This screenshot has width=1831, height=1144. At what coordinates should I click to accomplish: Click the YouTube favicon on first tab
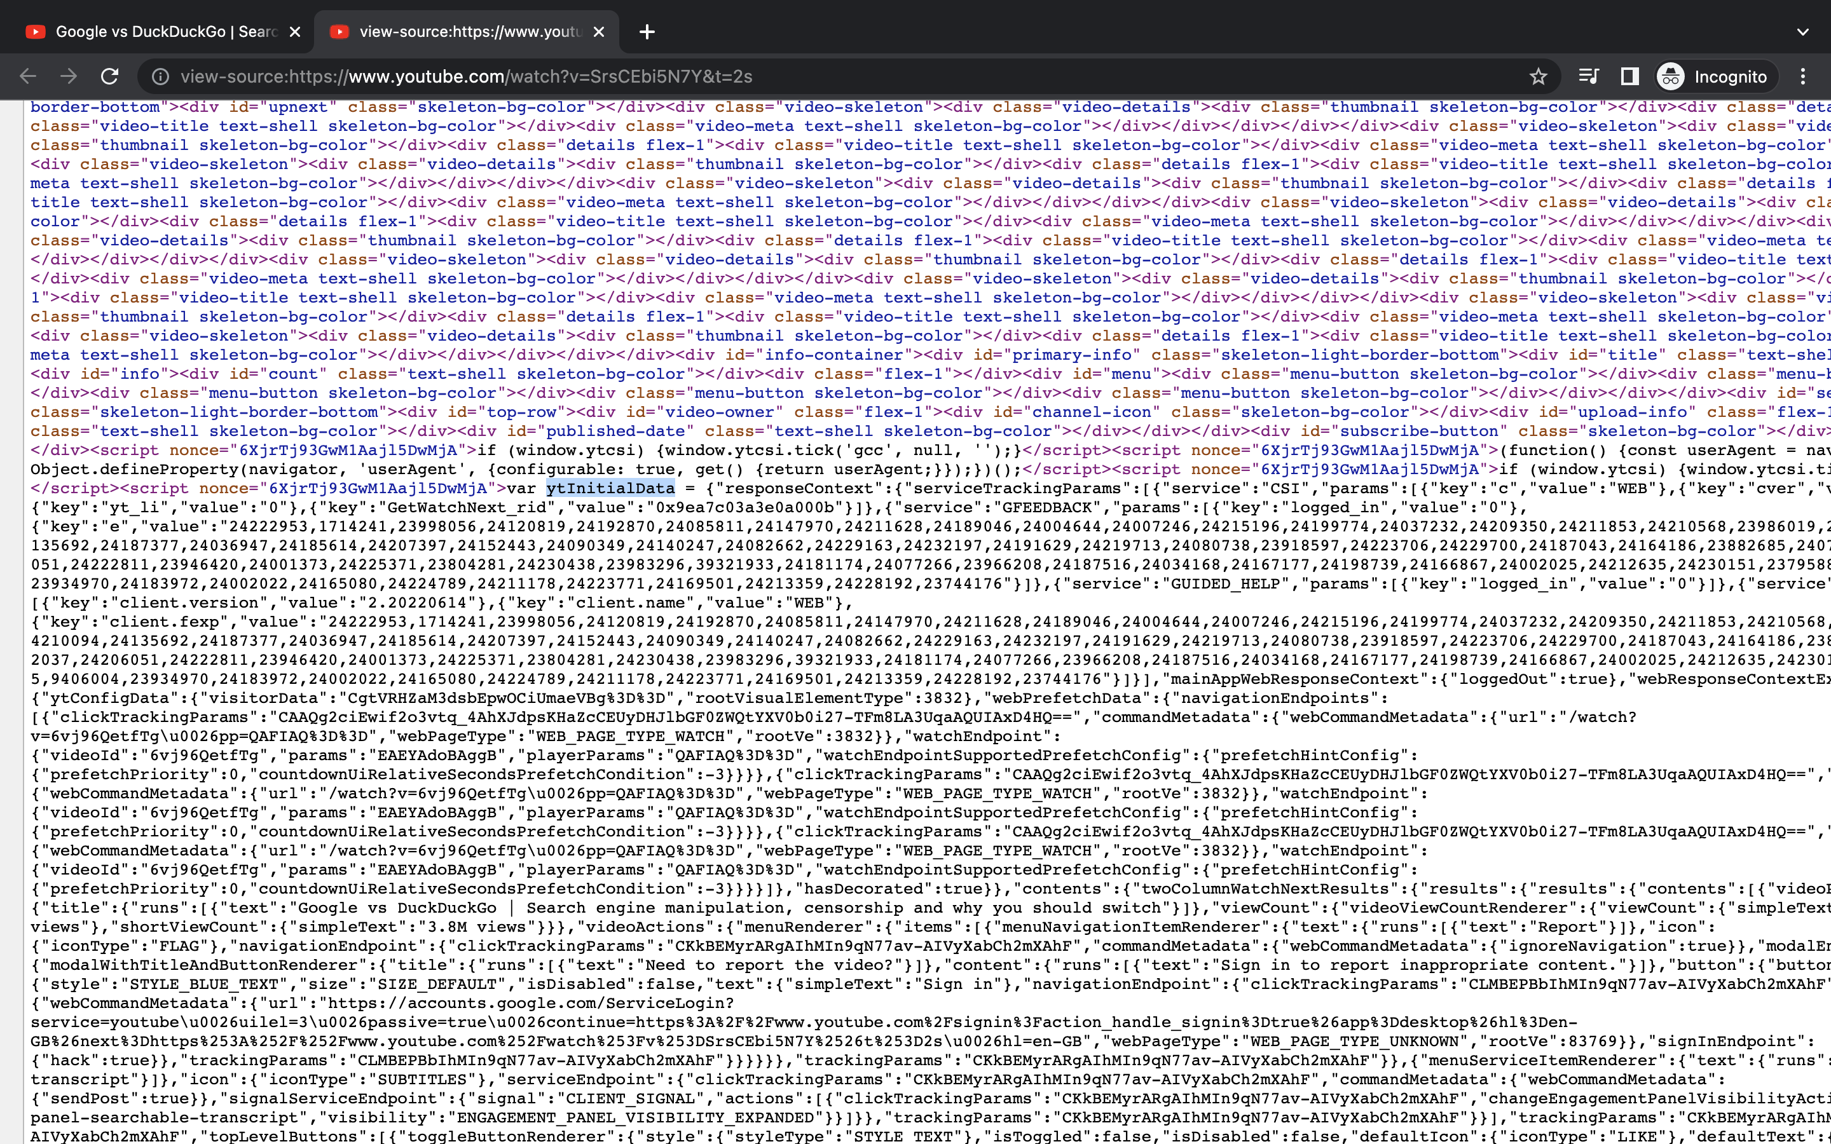tap(36, 32)
